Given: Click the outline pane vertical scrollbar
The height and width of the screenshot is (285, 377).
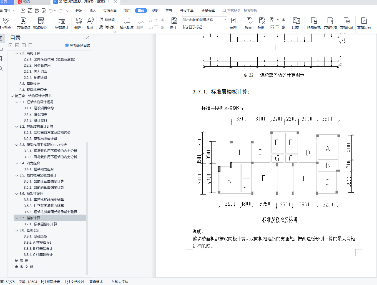Looking at the screenshot, I should (87, 208).
